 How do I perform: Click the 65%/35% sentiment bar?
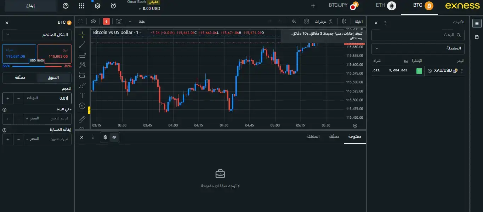click(37, 66)
